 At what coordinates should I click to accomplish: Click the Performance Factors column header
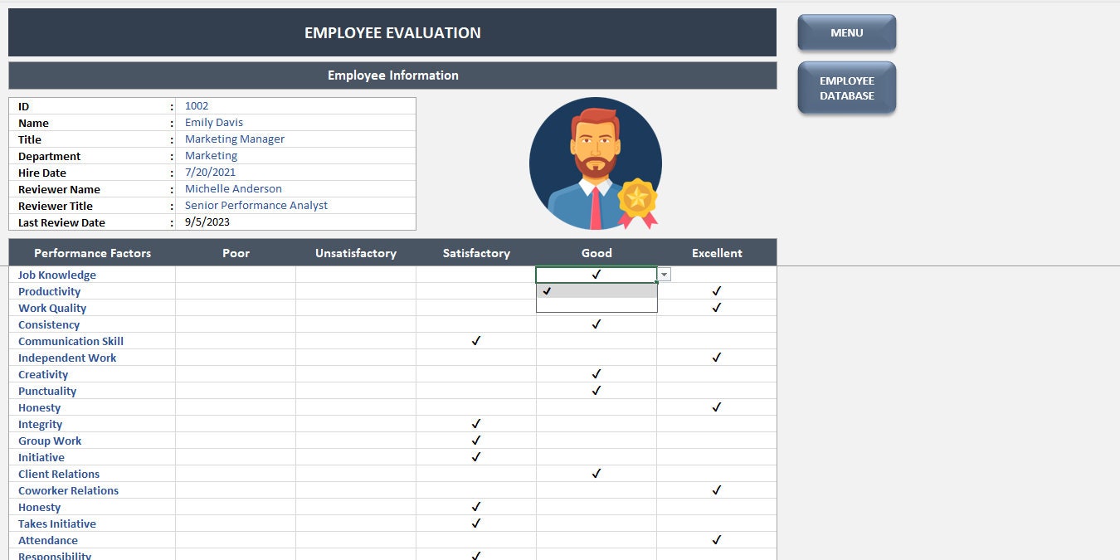[92, 253]
